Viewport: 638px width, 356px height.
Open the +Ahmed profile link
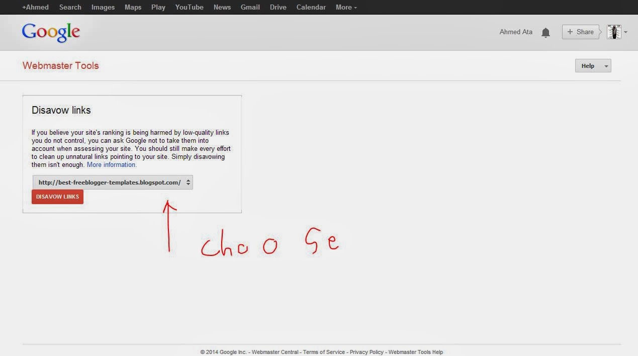[x=35, y=7]
